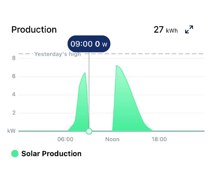
Task: Tap the 4 value on the y-axis
Action: coord(14,95)
